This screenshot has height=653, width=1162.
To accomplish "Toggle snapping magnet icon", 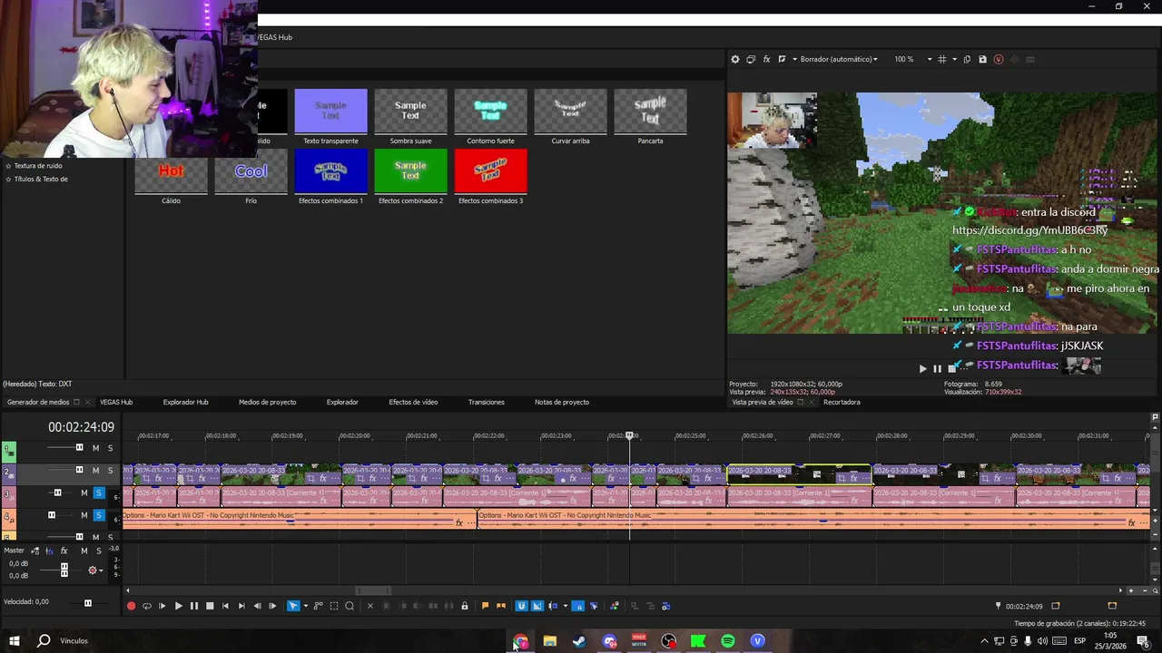I will tap(521, 606).
